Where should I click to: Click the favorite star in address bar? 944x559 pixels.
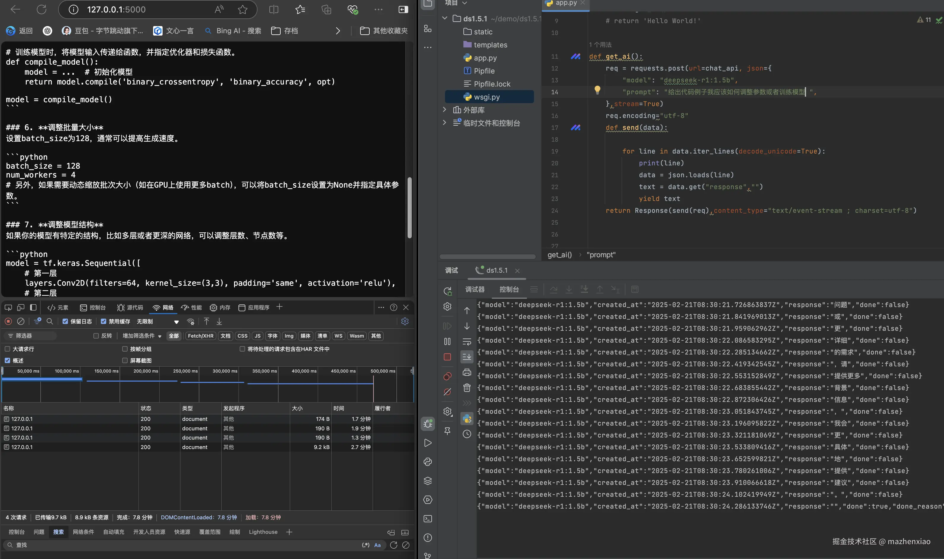(242, 9)
